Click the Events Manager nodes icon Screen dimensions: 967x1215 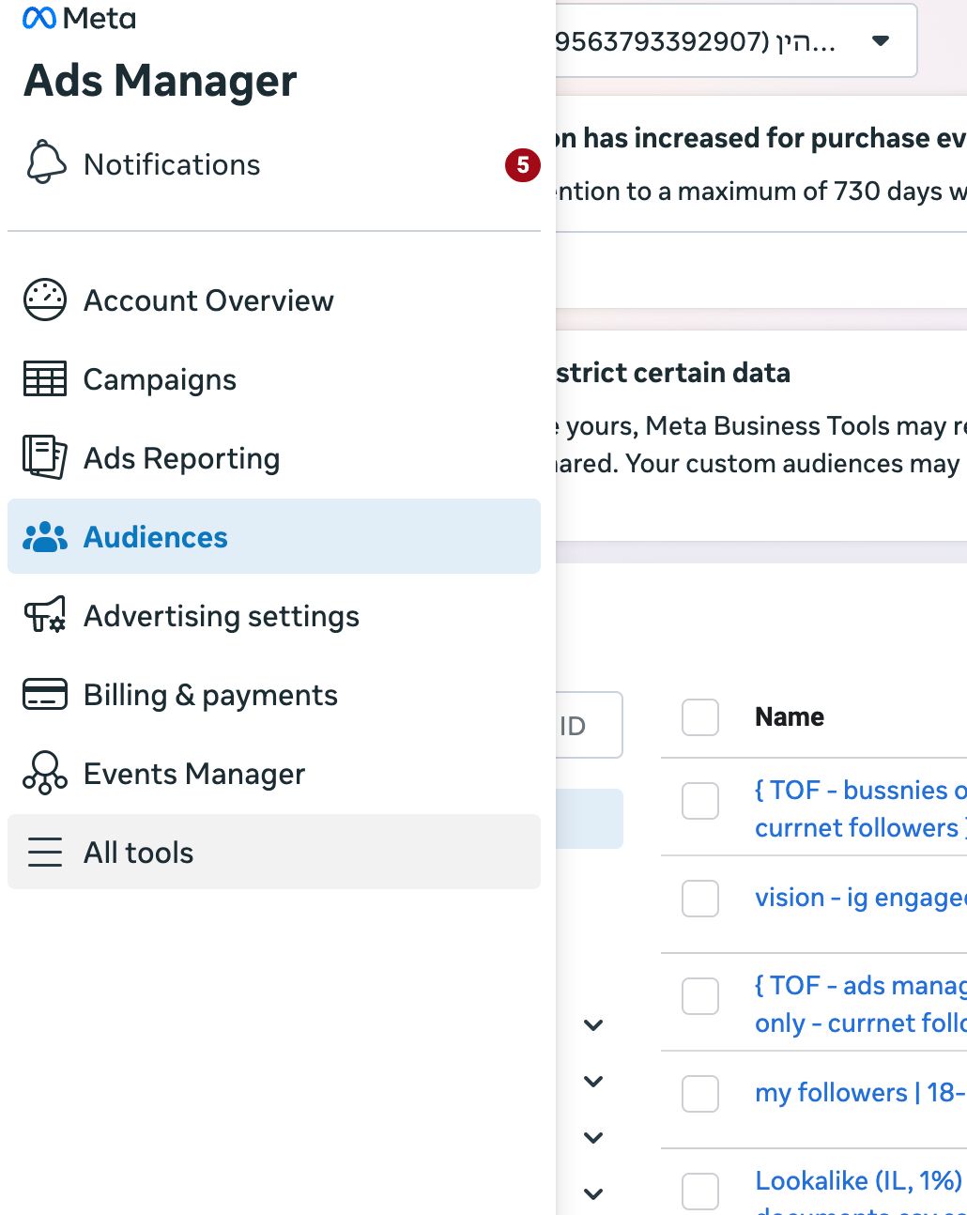[x=45, y=773]
